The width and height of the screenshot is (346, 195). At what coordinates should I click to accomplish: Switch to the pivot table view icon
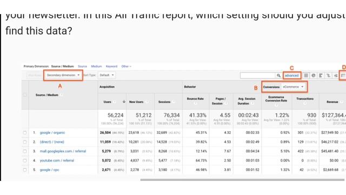[343, 75]
